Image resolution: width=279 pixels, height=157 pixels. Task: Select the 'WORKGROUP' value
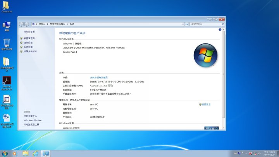(97, 117)
